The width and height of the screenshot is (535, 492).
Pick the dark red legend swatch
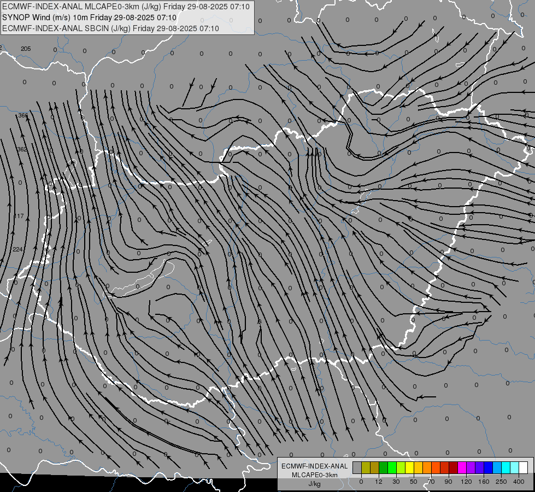pyautogui.click(x=454, y=467)
